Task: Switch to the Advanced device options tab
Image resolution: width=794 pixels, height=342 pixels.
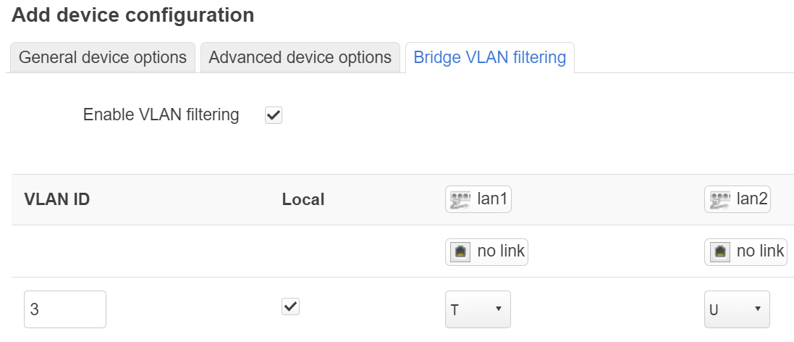Action: pos(300,57)
